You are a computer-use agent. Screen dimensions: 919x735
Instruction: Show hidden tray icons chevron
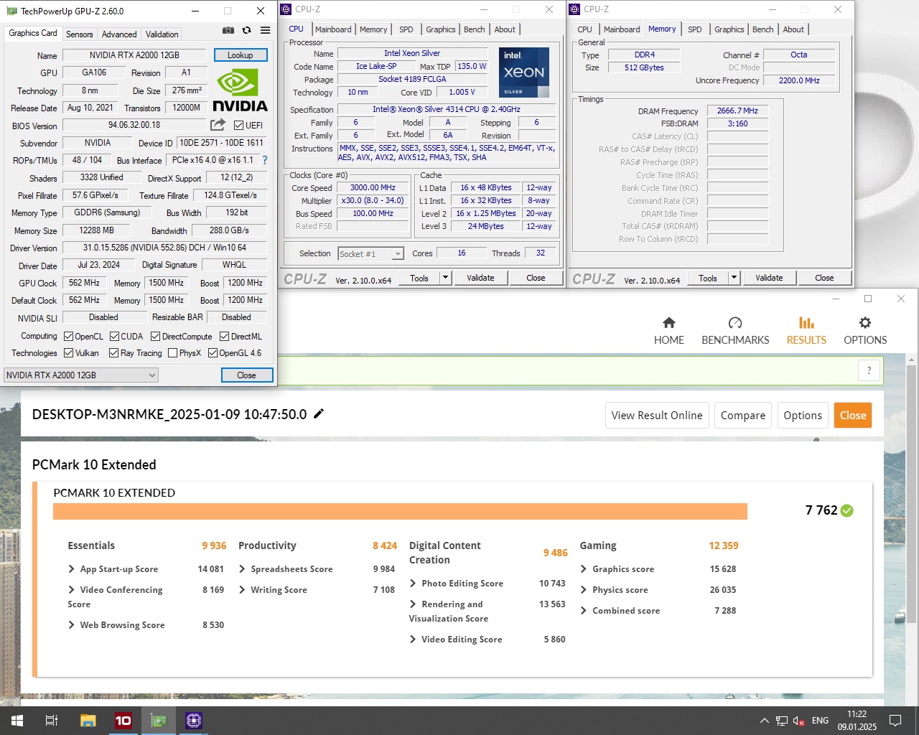[x=764, y=721]
